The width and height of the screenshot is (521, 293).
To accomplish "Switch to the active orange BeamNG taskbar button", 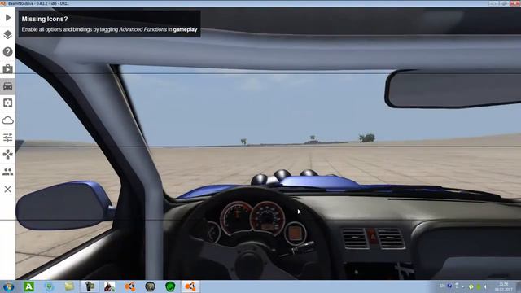I will point(190,286).
